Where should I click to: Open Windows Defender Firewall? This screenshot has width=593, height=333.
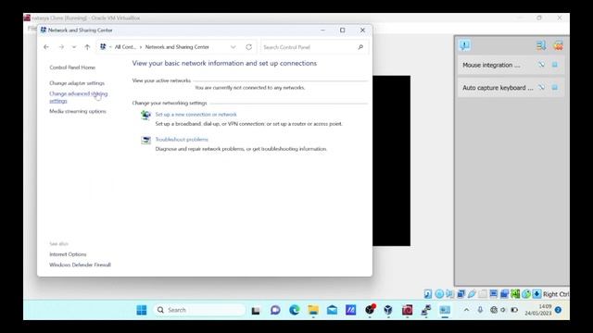click(80, 265)
